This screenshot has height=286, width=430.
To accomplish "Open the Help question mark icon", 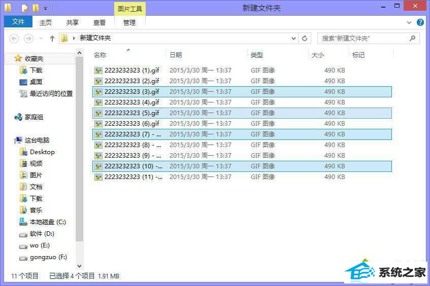I will click(x=420, y=22).
